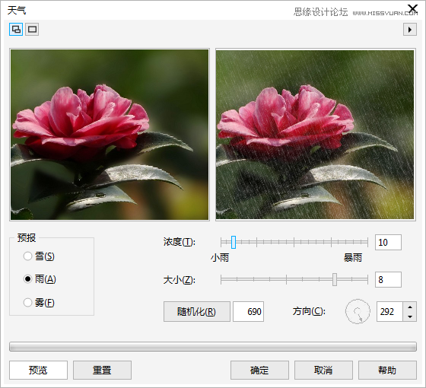The image size is (426, 388).
Task: Click the progress bar above the buttons
Action: (x=213, y=346)
